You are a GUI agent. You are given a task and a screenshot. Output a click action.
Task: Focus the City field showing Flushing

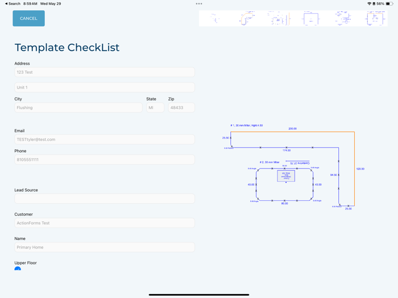pos(78,107)
